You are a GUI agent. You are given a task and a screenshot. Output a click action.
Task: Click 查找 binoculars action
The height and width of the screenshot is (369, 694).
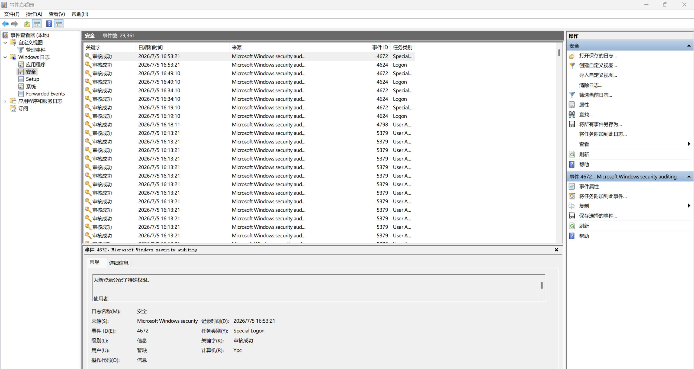[586, 114]
